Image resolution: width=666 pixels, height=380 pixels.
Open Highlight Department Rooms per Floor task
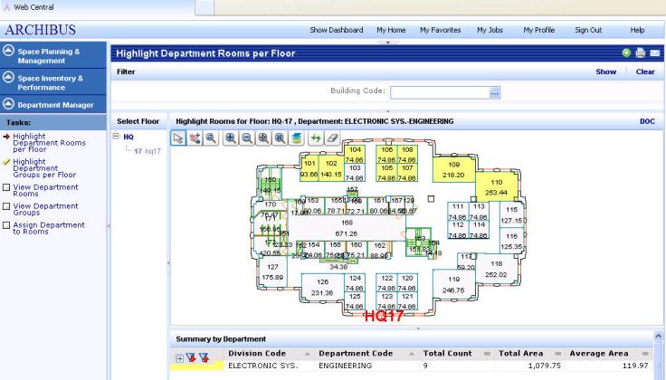tap(49, 143)
